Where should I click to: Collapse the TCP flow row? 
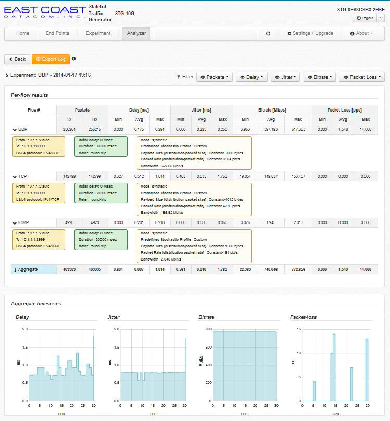click(x=15, y=176)
